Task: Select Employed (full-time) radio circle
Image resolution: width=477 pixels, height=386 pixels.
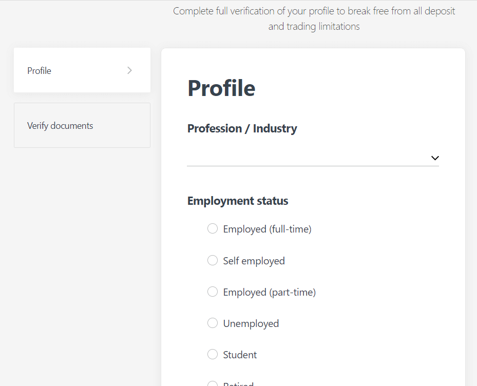Action: click(213, 228)
